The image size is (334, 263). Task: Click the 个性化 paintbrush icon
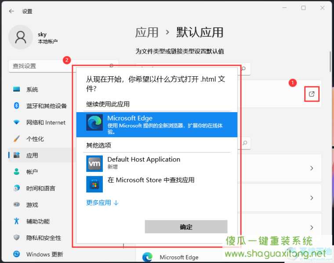(16, 139)
